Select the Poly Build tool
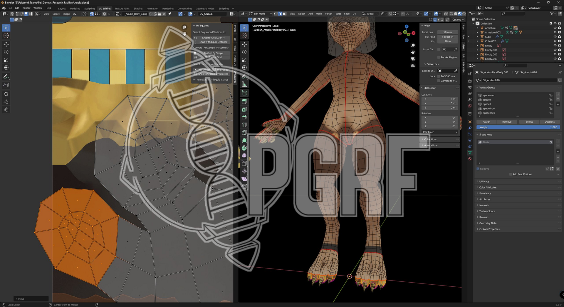Screen dimensions: 564x307 point(244,140)
